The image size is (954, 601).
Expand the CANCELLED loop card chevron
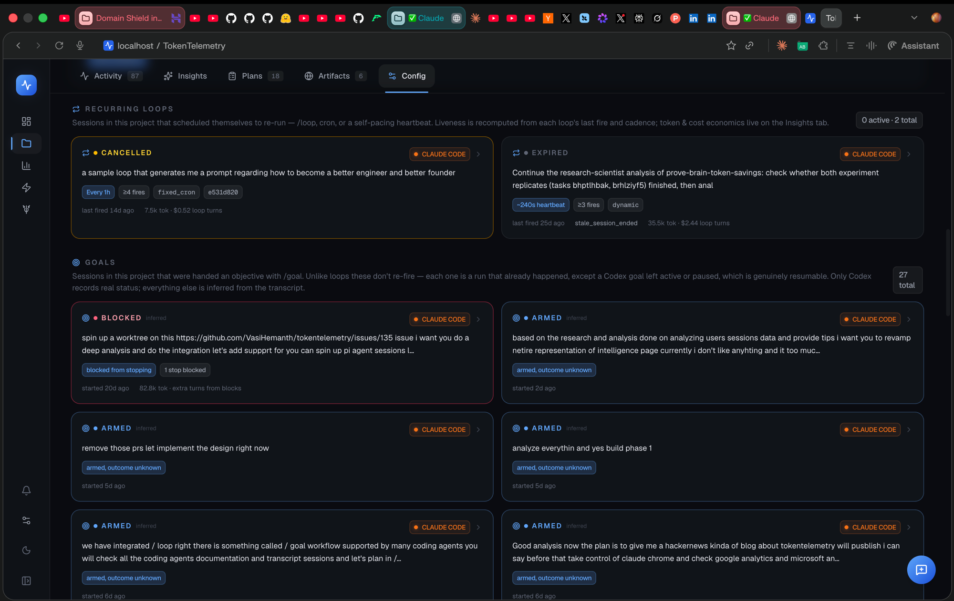[478, 154]
